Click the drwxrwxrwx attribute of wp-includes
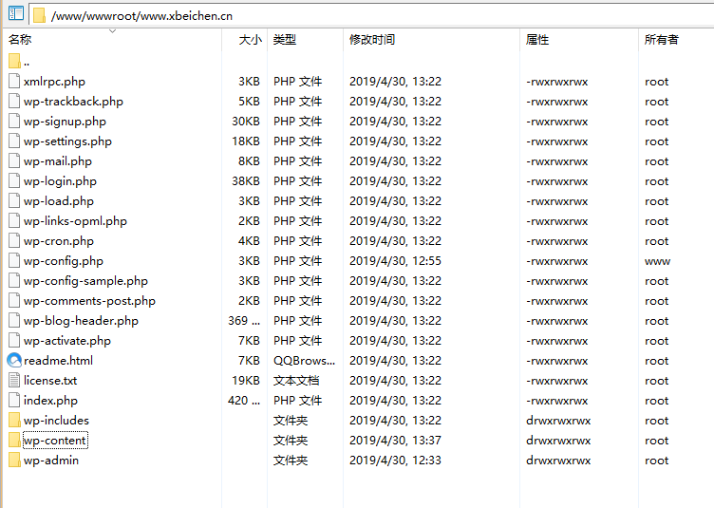714x508 pixels. tap(558, 421)
